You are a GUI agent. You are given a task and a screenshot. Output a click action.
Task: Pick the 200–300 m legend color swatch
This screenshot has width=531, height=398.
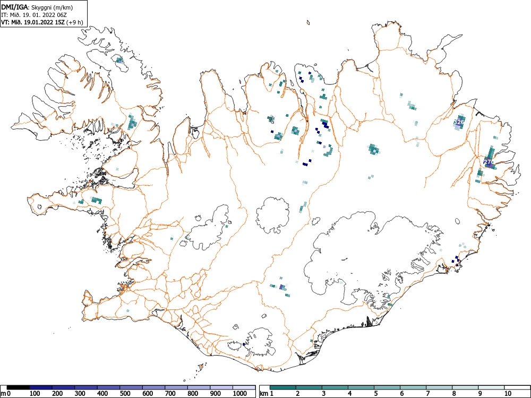tap(63, 387)
